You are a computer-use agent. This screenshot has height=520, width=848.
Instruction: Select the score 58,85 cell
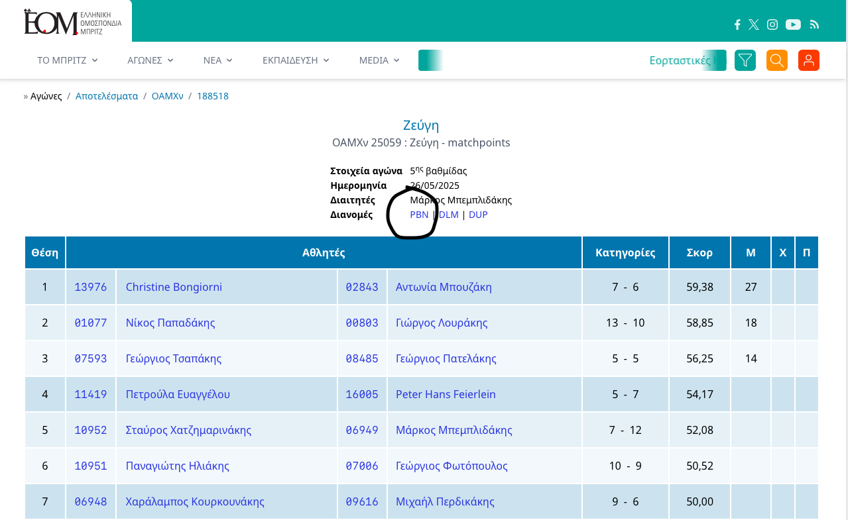tap(699, 323)
